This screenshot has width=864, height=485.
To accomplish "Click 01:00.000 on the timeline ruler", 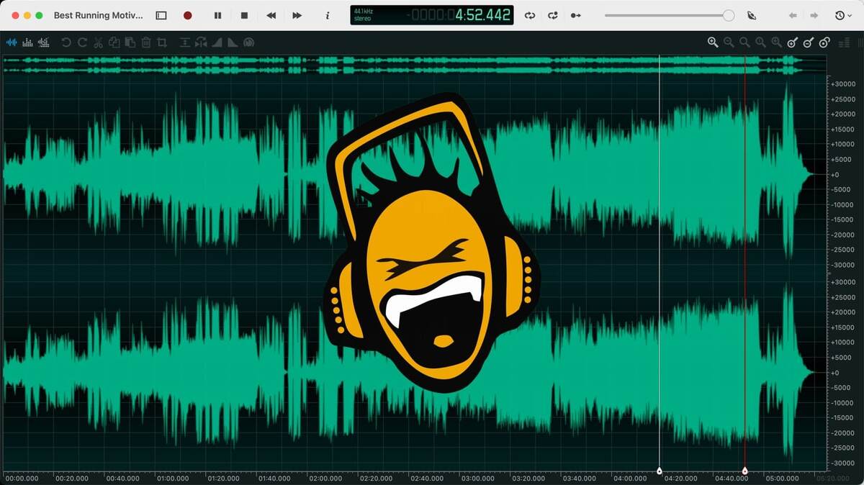I will coord(173,479).
